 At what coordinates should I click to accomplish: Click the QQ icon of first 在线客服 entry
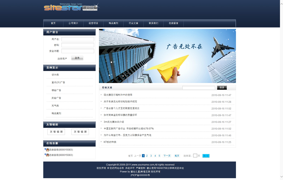pyautogui.click(x=47, y=150)
